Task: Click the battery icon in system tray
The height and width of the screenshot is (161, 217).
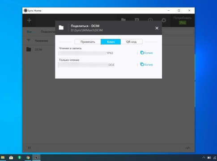Action: 209,157
